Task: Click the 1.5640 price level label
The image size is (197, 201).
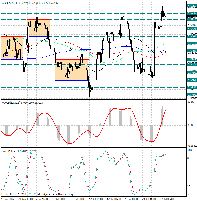Action: (192, 36)
